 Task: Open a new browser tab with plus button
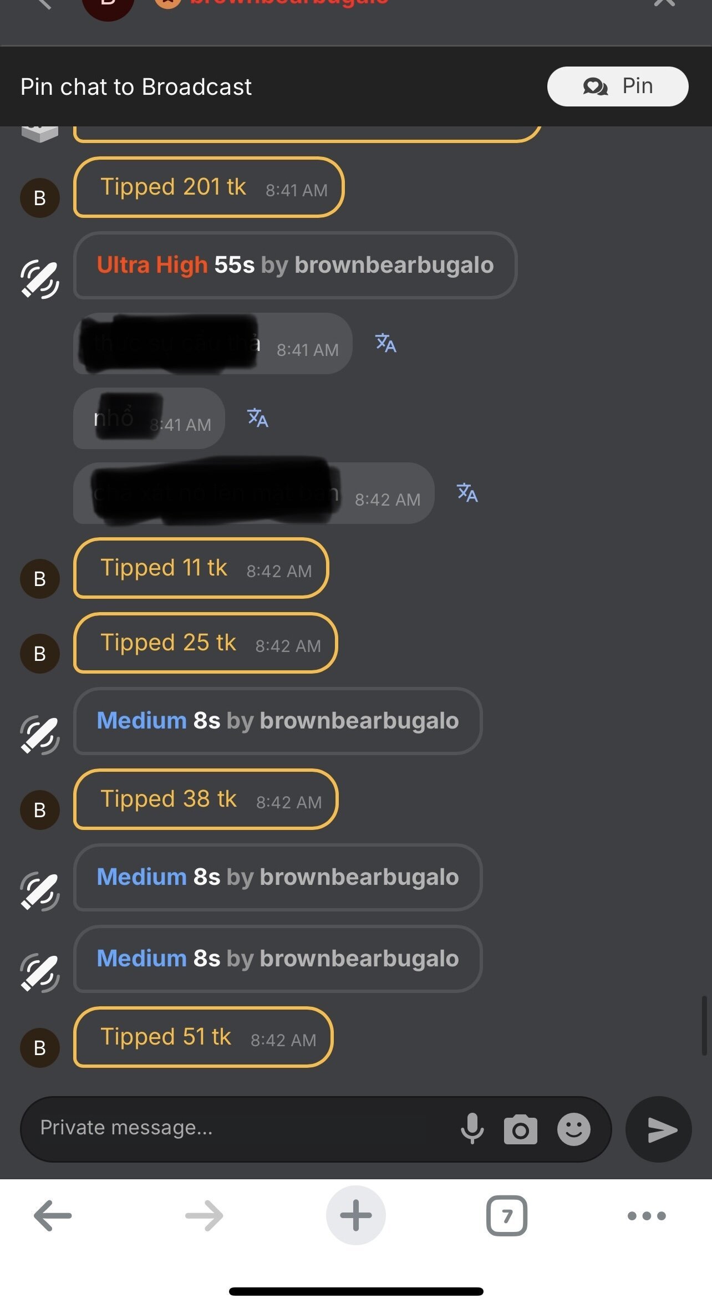355,1215
